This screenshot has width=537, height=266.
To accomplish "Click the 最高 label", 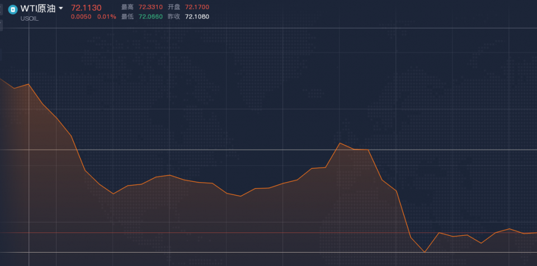I will point(128,7).
